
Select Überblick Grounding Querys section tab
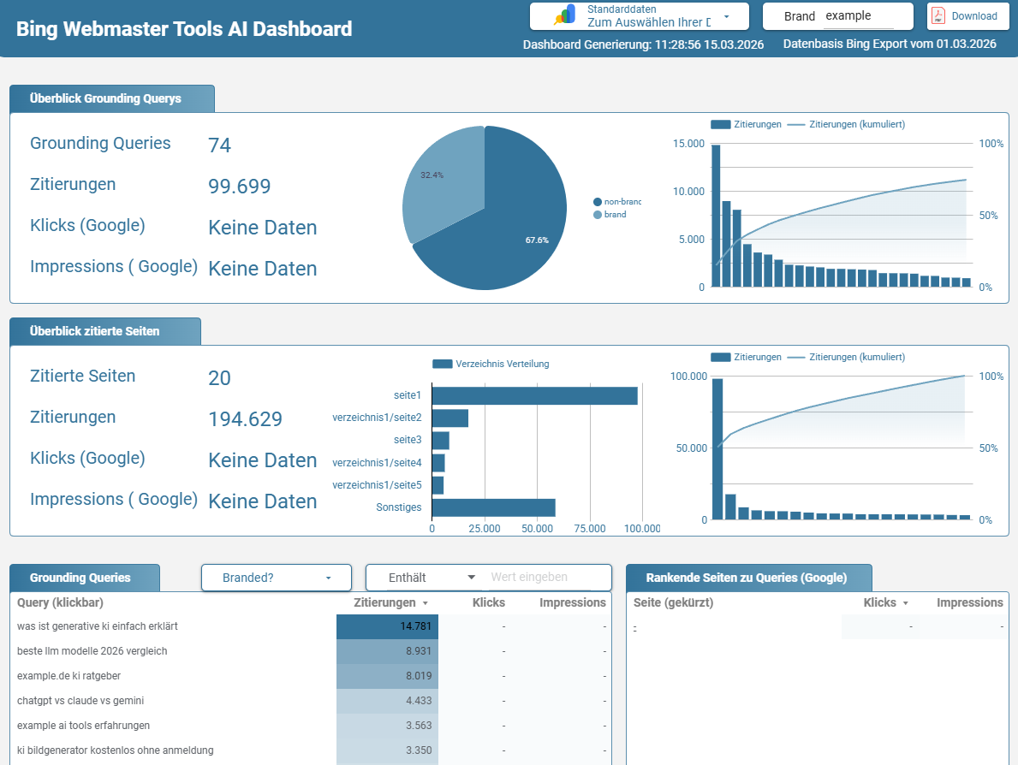tap(112, 98)
